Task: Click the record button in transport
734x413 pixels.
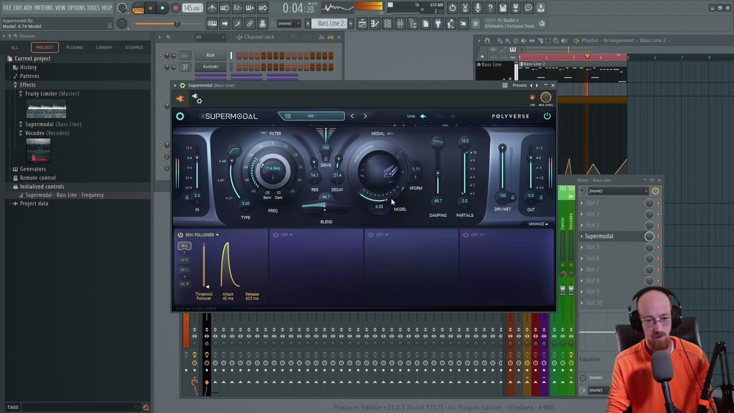Action: click(x=175, y=8)
